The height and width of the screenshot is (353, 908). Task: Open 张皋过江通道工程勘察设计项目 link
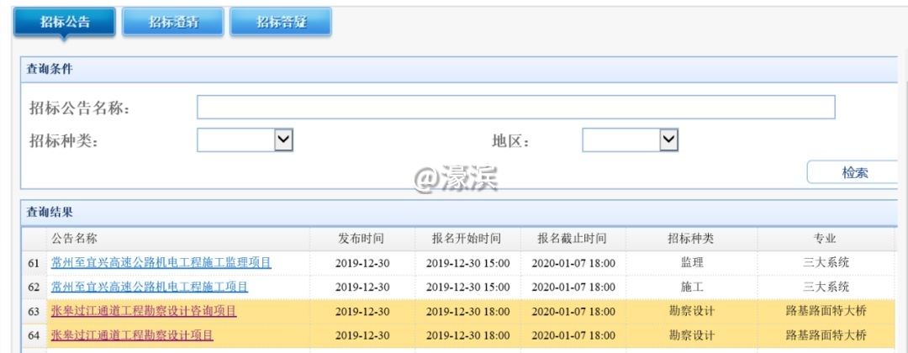[x=132, y=335]
